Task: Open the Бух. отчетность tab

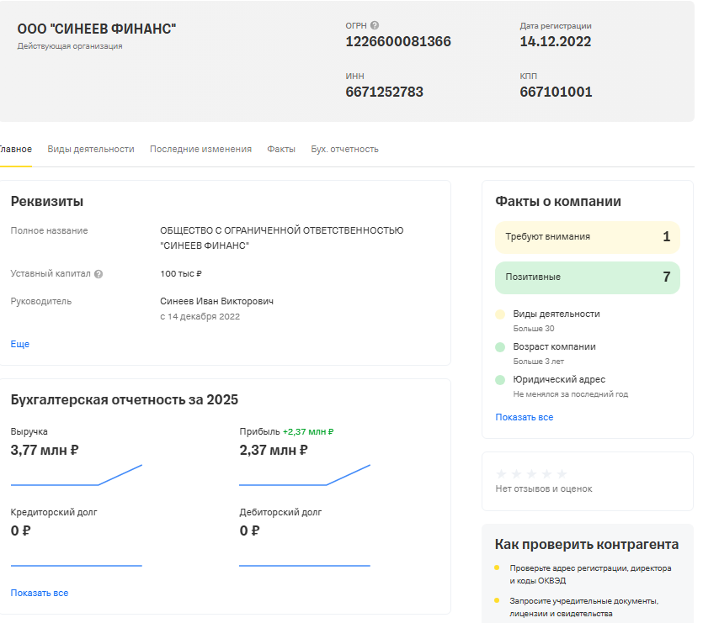Action: click(344, 148)
